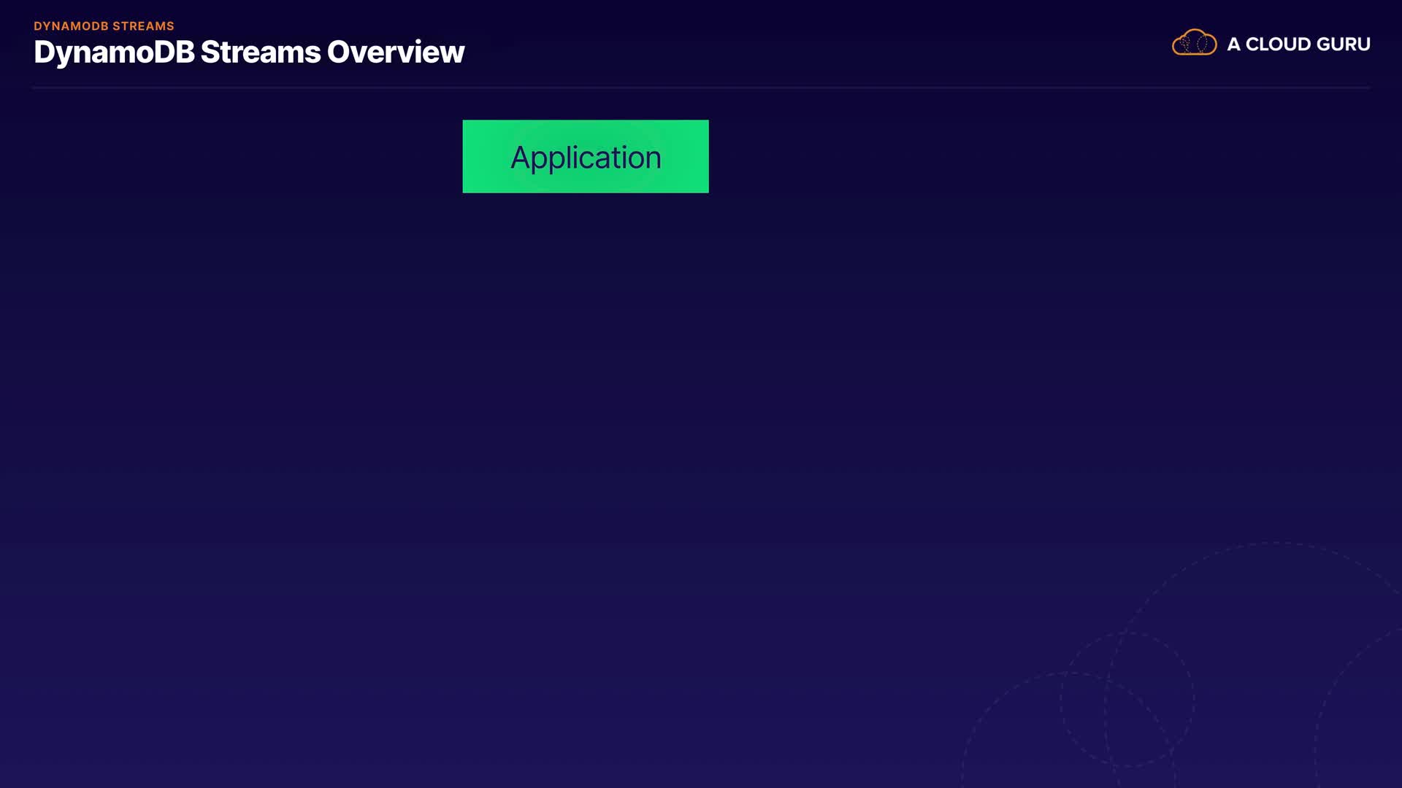Click the A Cloud Guru cloud logo icon

(x=1194, y=43)
